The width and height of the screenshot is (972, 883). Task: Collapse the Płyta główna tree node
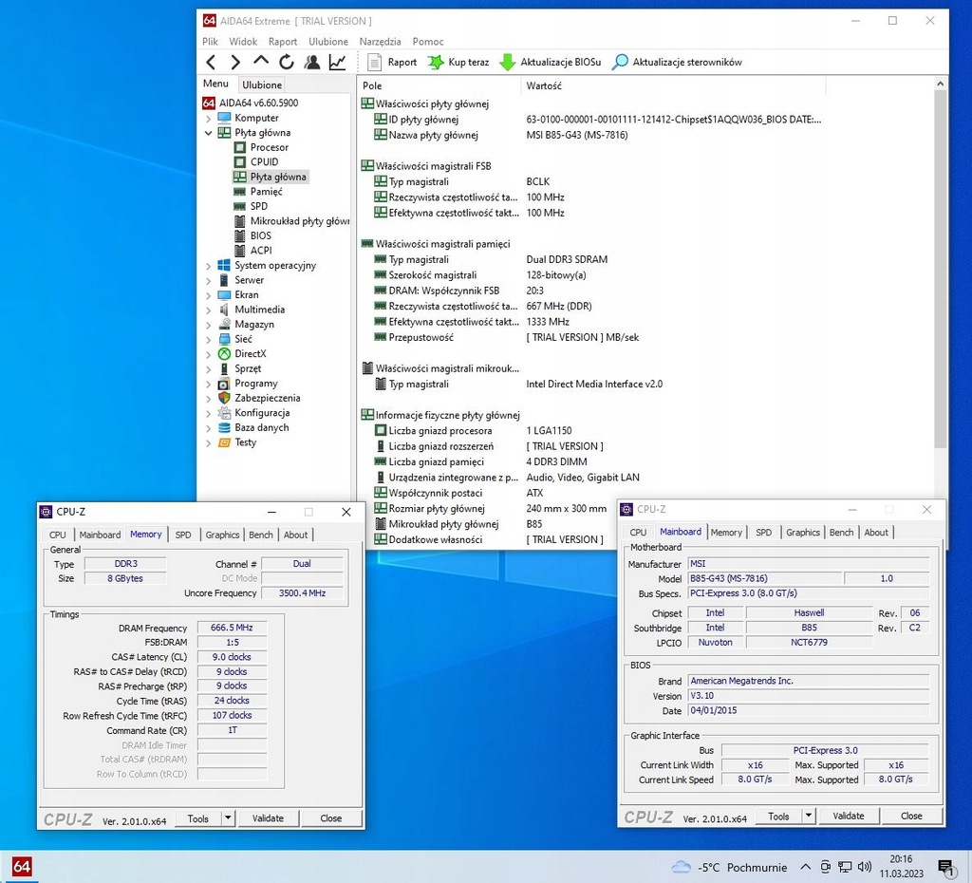[209, 133]
